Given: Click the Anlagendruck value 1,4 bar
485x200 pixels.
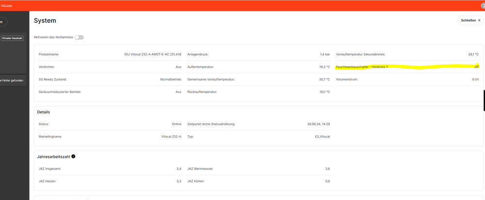Looking at the screenshot, I should [x=325, y=54].
